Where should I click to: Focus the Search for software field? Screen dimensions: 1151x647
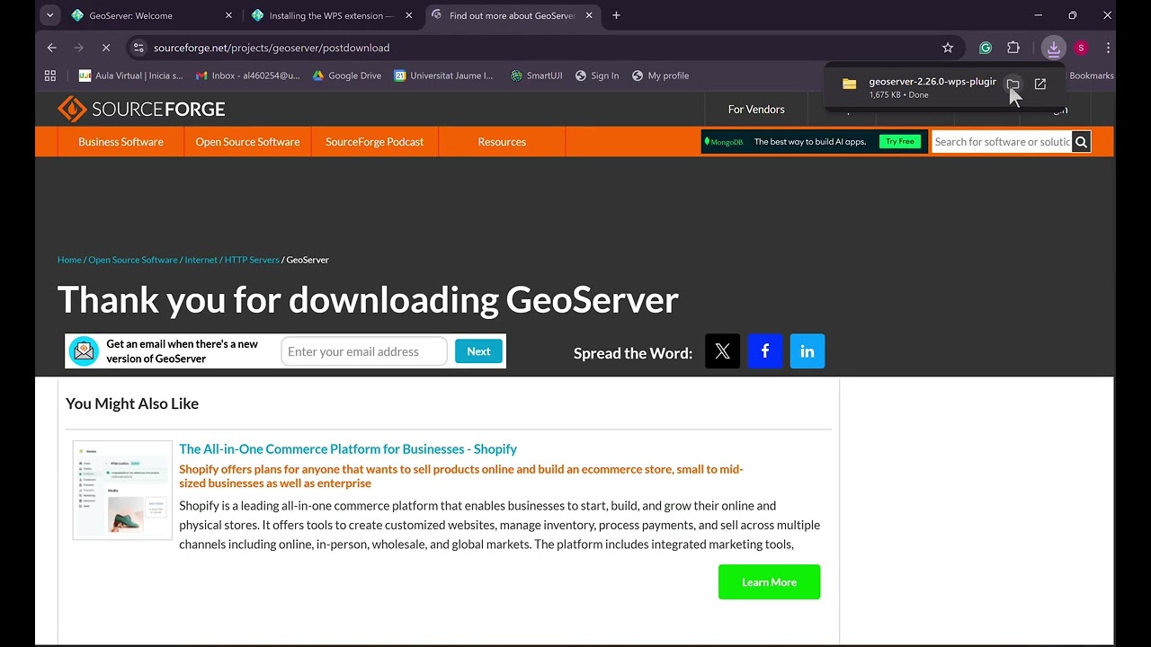click(1002, 142)
